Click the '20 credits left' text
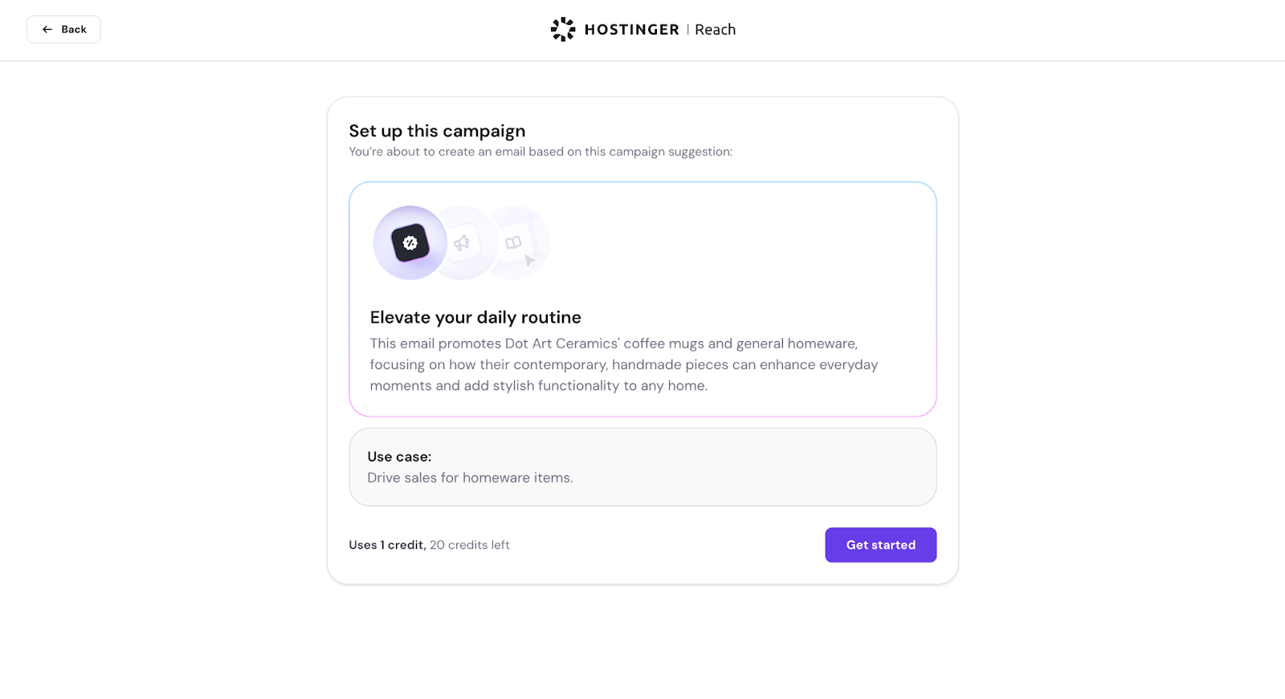 pos(470,545)
